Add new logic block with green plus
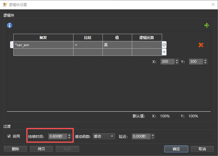The height and width of the screenshot is (156, 218). click(x=207, y=25)
